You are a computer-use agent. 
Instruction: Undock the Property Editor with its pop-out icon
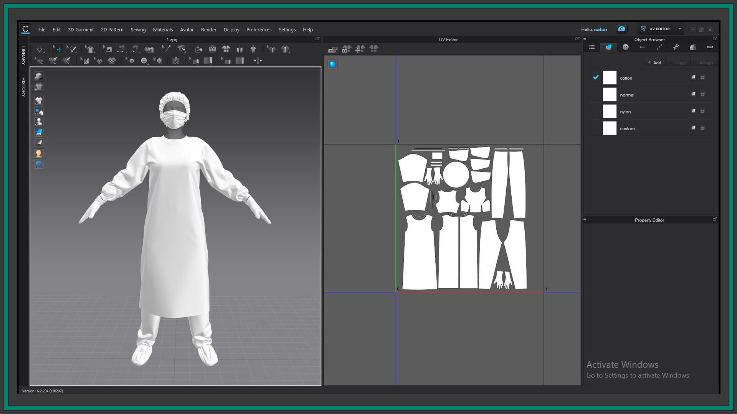[x=715, y=219]
